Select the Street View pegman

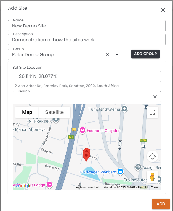tap(152, 177)
